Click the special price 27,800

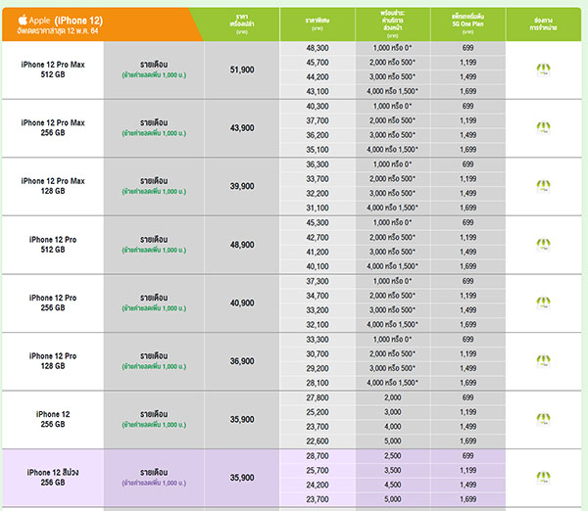(x=318, y=397)
